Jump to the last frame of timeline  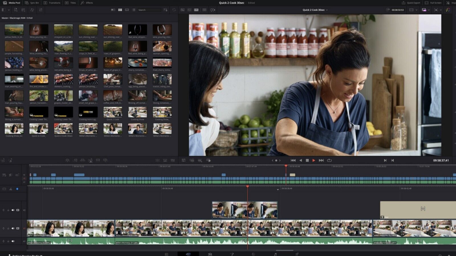point(321,160)
